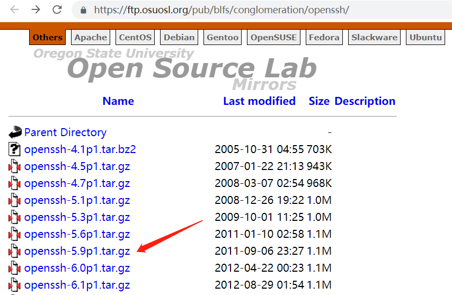Click the date 2012-08-29 01:54
The image size is (452, 295).
coord(259,285)
